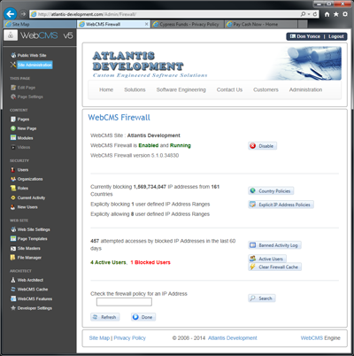Click the search magnifier in address bar
The width and height of the screenshot is (354, 356).
pyautogui.click(x=303, y=14)
